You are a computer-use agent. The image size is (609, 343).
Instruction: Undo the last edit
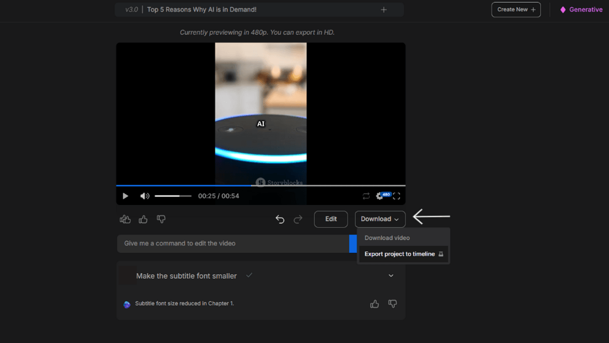point(280,219)
